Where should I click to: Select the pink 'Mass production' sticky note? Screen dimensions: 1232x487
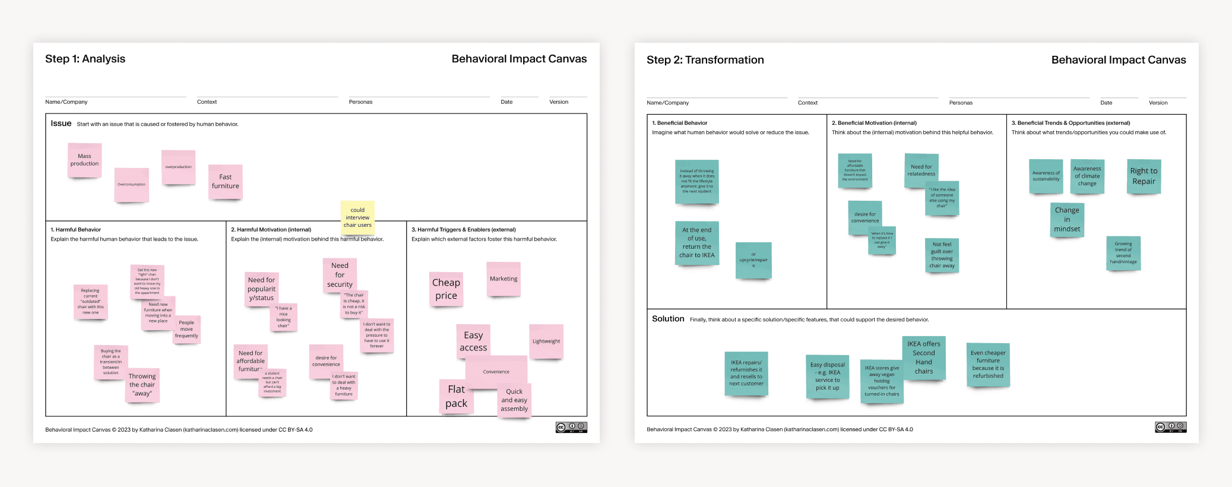[x=84, y=160]
